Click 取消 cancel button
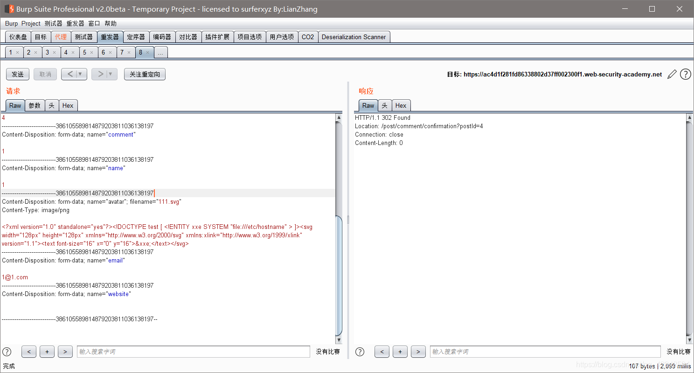Screen dimensions: 694x373 pyautogui.click(x=45, y=74)
